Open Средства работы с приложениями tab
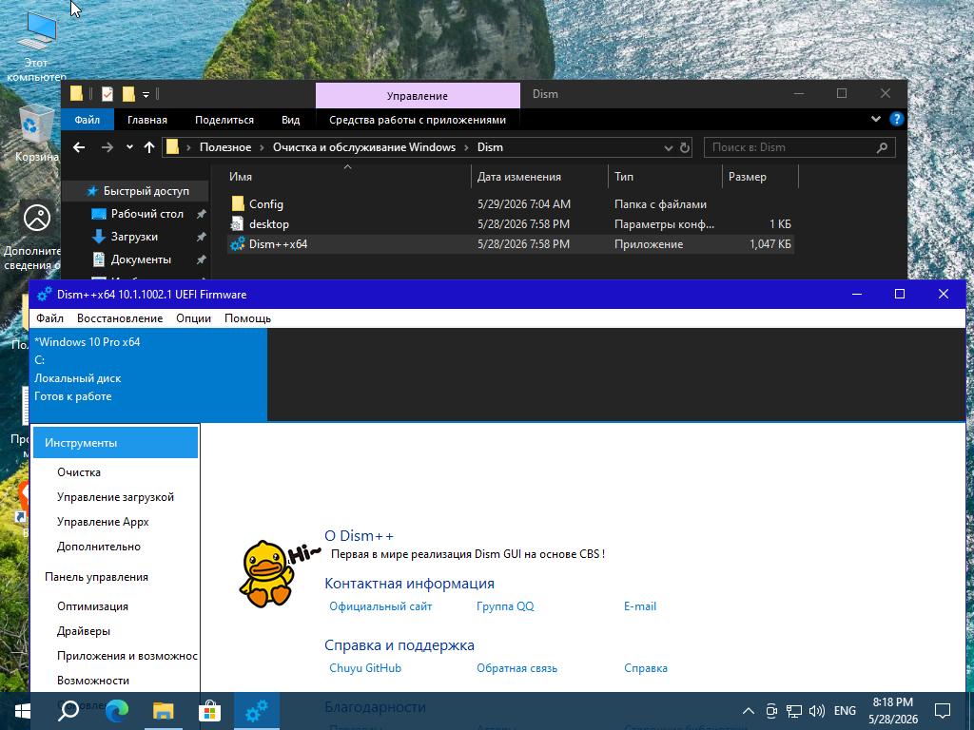The width and height of the screenshot is (974, 730). pyautogui.click(x=418, y=120)
